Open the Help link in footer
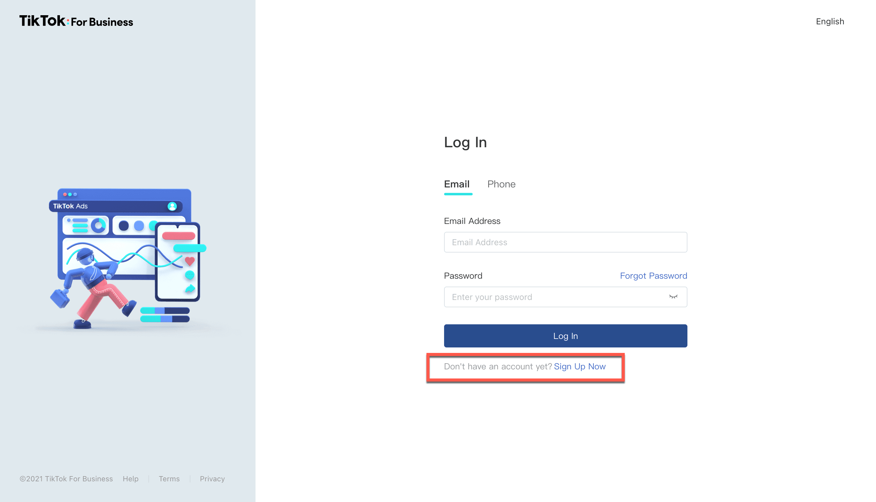876x502 pixels. (x=130, y=479)
